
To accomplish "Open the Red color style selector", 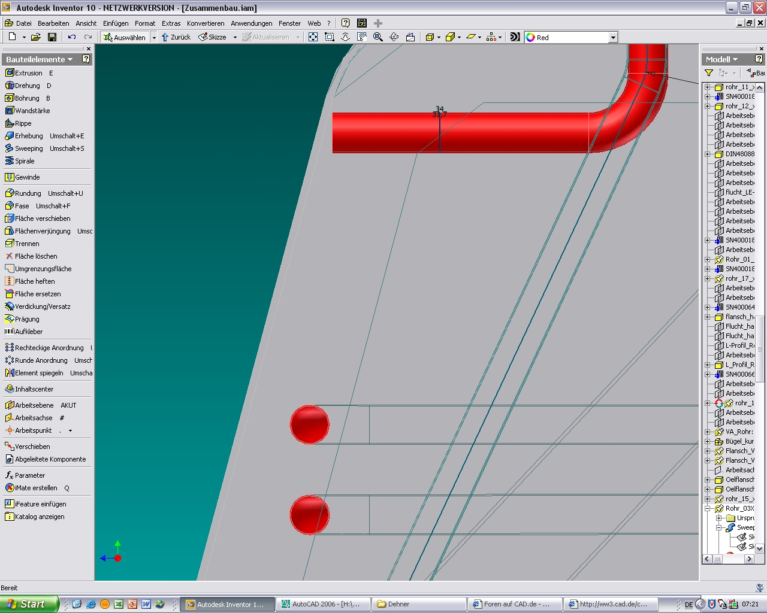I will click(x=571, y=37).
